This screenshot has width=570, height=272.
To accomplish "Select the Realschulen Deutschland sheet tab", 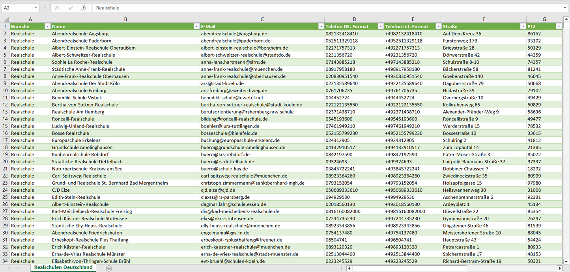I will click(x=64, y=268).
